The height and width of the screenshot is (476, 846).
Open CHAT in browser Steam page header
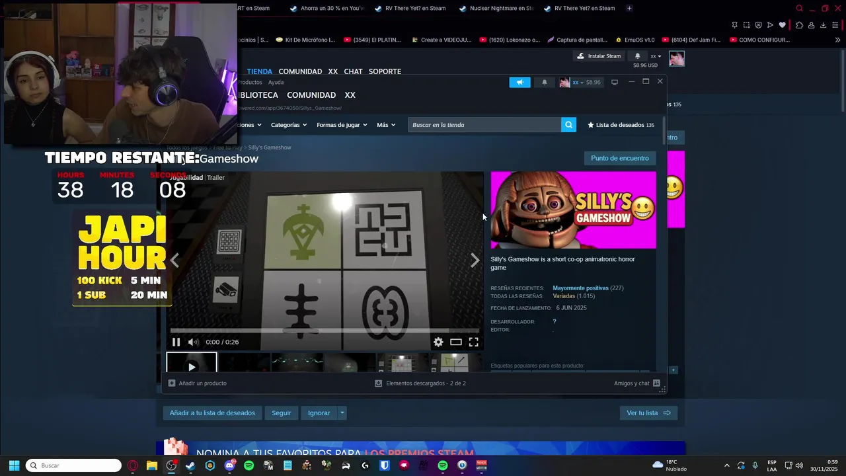tap(353, 71)
